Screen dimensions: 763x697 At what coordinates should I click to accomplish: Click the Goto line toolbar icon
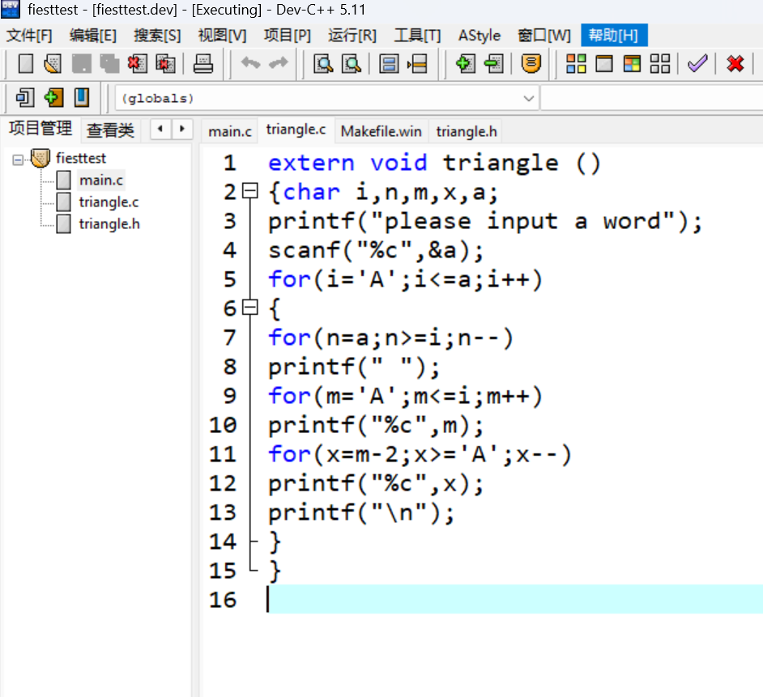[417, 64]
